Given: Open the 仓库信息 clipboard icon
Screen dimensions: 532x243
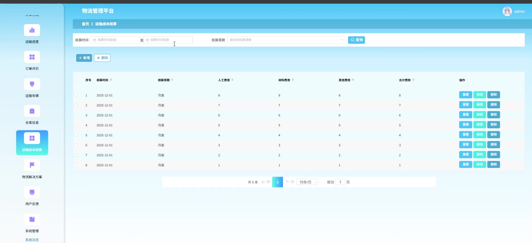Looking at the screenshot, I should [32, 111].
